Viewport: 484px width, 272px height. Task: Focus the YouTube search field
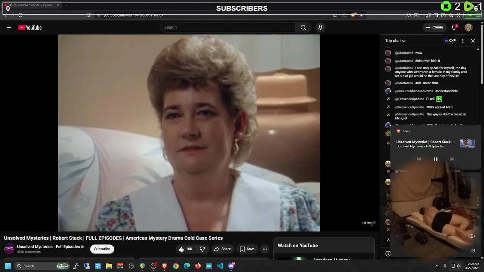228,28
